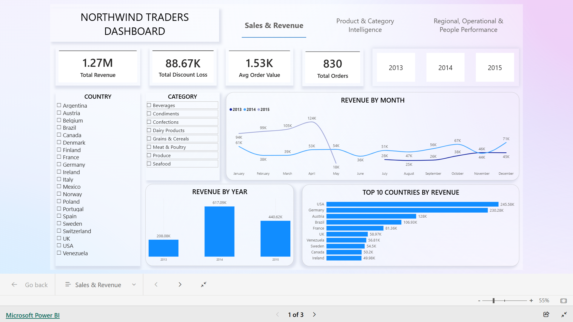This screenshot has width=573, height=322.
Task: Go to previous page arrow beside 1 of 3
Action: (x=278, y=315)
